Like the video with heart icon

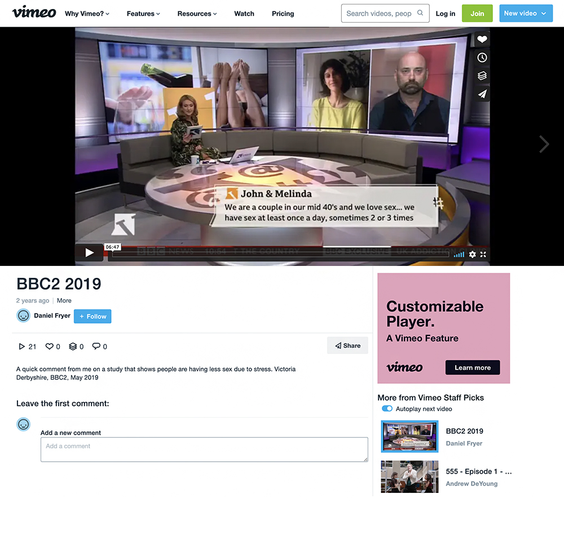click(482, 40)
